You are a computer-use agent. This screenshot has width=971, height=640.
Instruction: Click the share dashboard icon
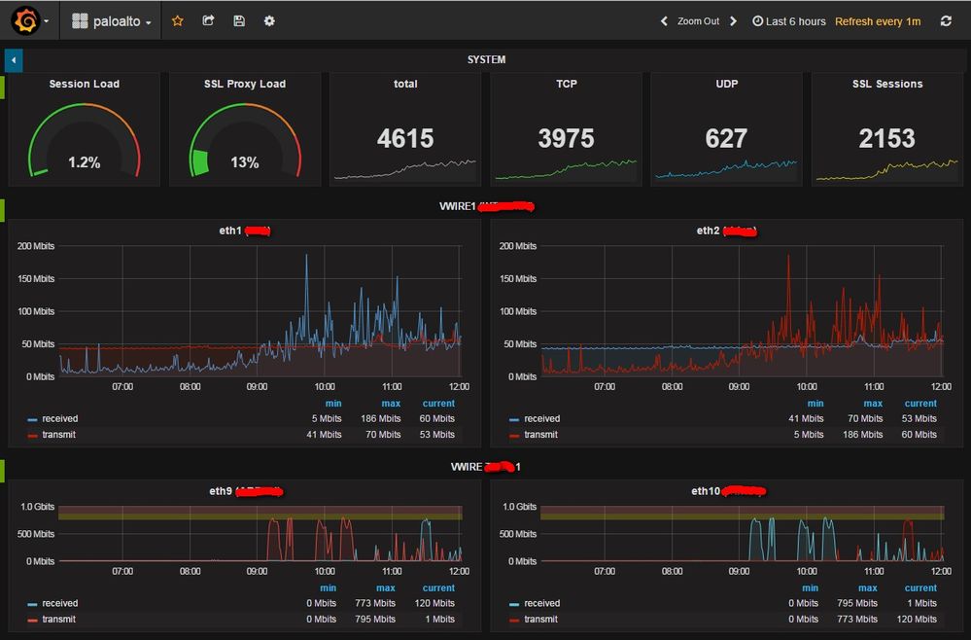pos(208,20)
